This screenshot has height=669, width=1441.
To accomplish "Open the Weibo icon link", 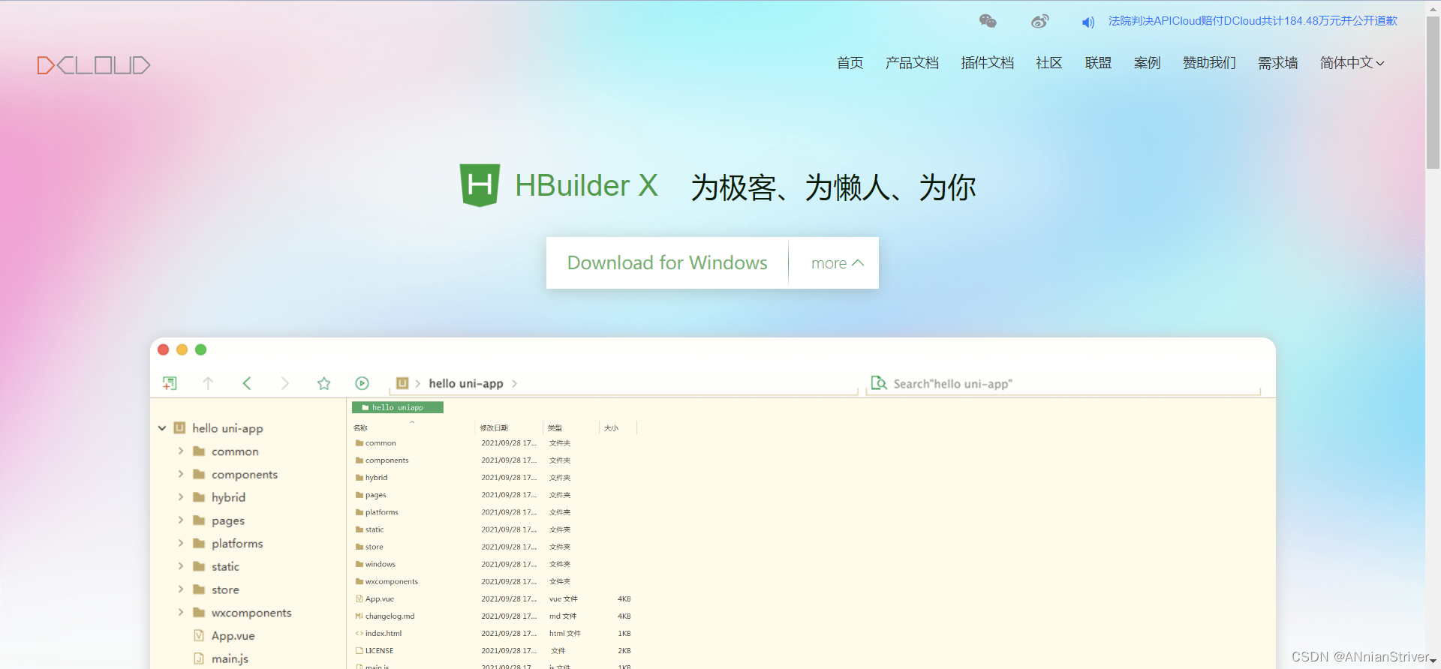I will (1039, 21).
